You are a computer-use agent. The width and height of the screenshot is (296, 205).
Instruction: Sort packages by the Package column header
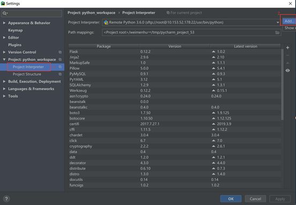tap(103, 46)
